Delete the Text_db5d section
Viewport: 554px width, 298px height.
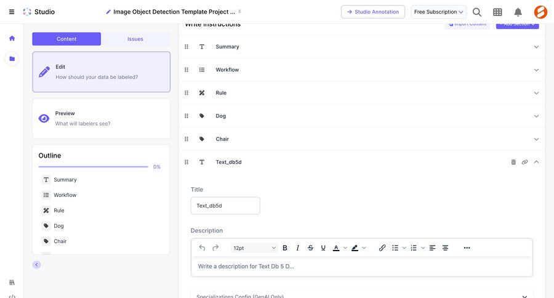point(513,162)
